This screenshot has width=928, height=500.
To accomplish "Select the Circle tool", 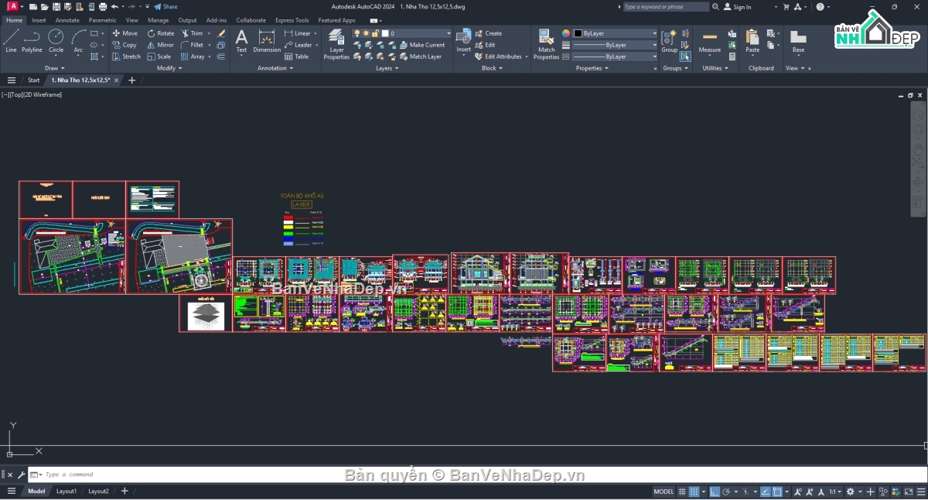I will (x=56, y=41).
